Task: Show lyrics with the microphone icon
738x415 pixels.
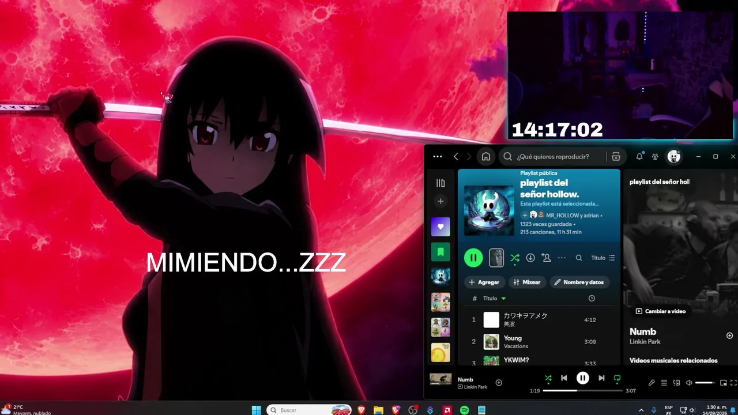Action: point(652,383)
